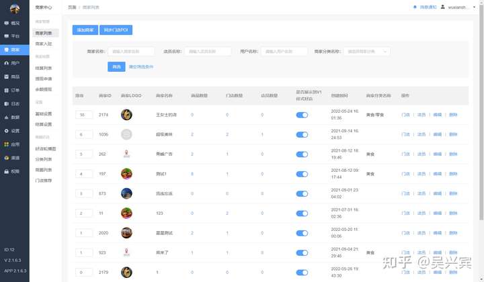The width and height of the screenshot is (484, 282).
Task: Toggle V1 display switch for merchant 2179
Action: coord(302,273)
